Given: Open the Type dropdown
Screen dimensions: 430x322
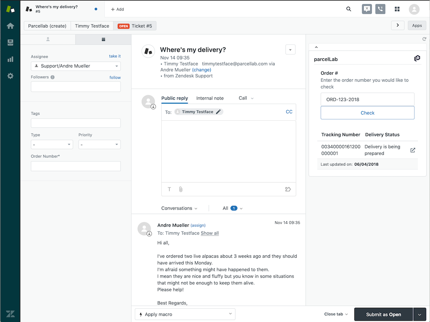Looking at the screenshot, I should point(52,145).
